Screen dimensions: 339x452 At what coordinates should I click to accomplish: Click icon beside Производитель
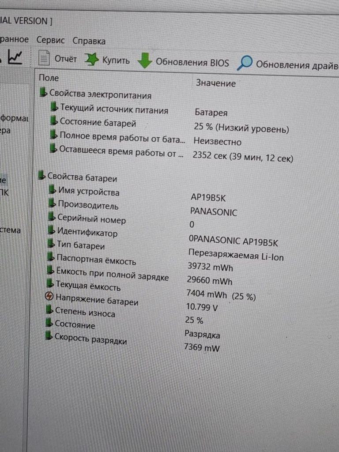click(52, 203)
